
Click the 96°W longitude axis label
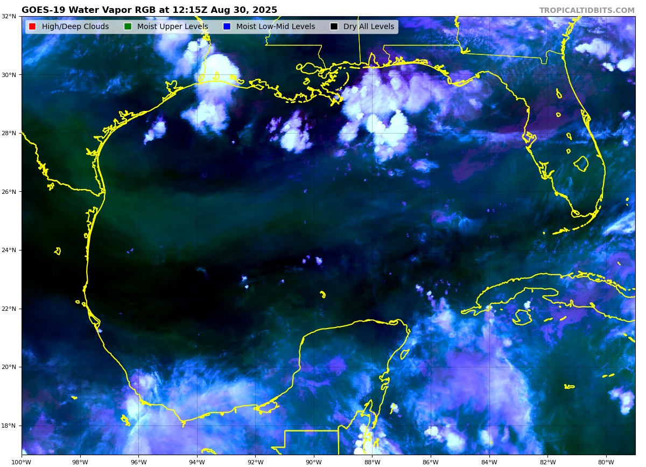click(138, 462)
